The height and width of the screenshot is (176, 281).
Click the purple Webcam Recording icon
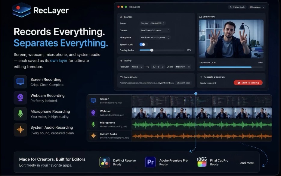(x=20, y=98)
